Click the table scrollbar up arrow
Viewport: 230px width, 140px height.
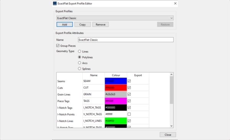171,74
